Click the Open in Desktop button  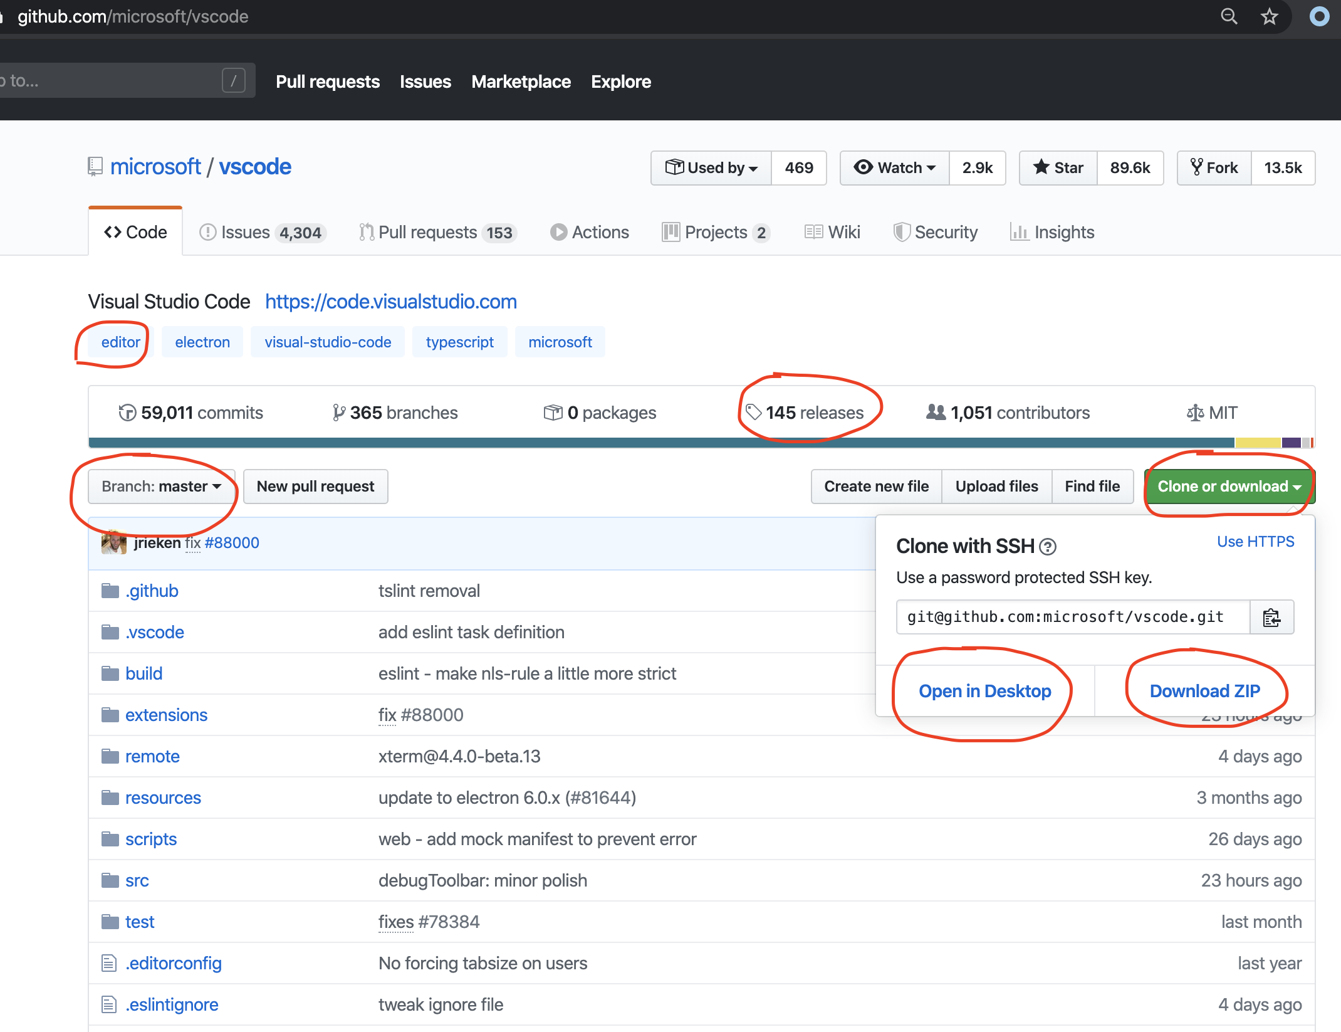click(984, 691)
